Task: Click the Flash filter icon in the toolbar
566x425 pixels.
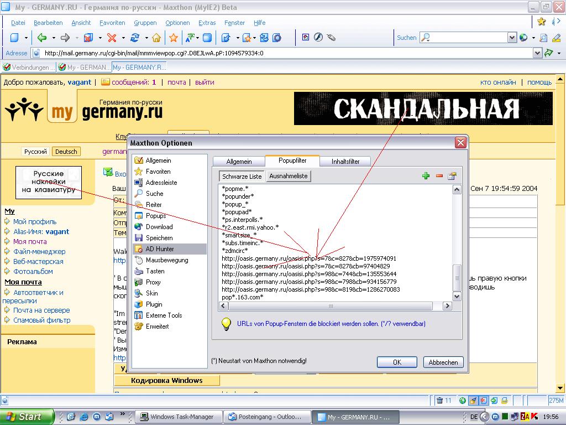Action: (x=318, y=37)
